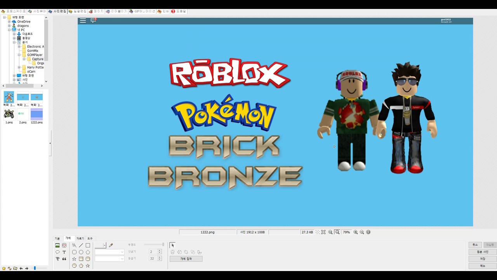Open the shape color dropdown arrow
This screenshot has height=280, width=497.
[x=104, y=245]
